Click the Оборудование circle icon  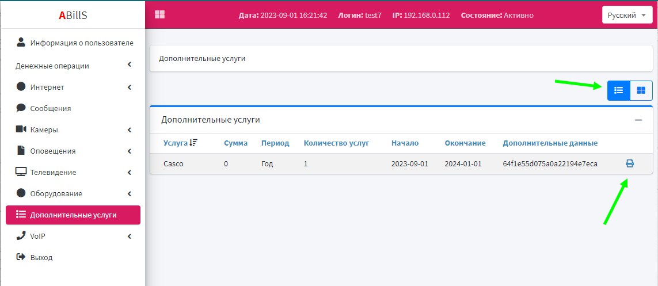pyautogui.click(x=21, y=193)
